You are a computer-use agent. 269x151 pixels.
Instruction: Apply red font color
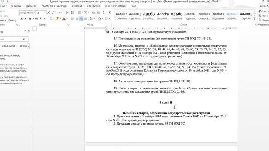pos(64,18)
